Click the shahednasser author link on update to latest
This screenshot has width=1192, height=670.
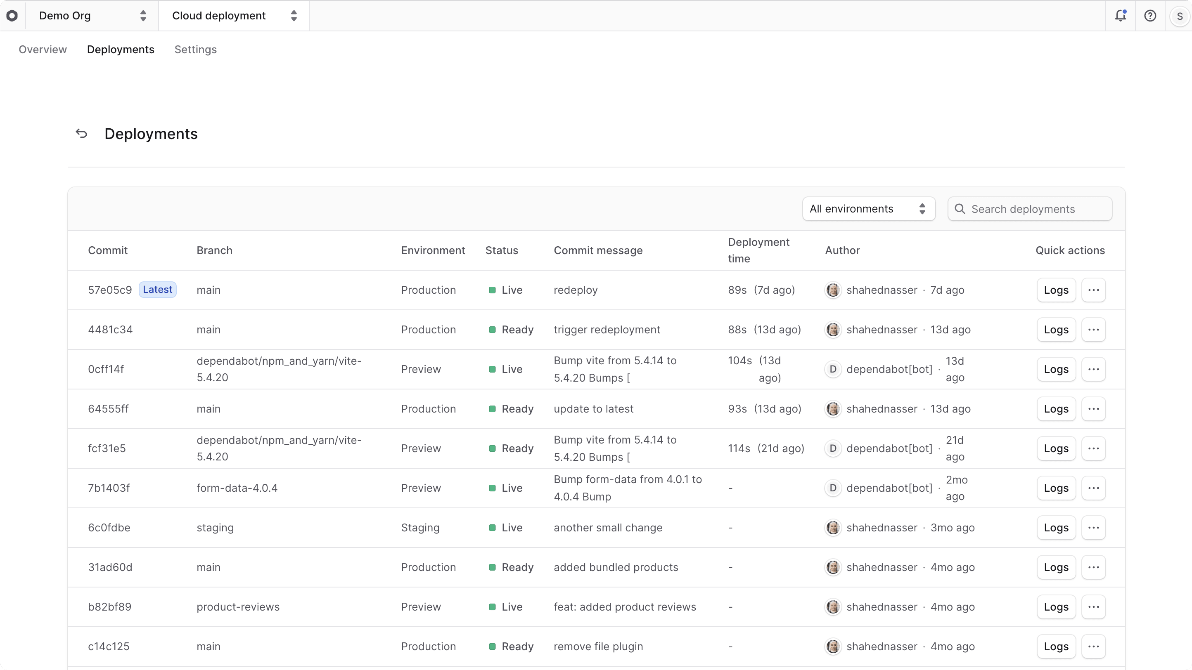coord(881,409)
